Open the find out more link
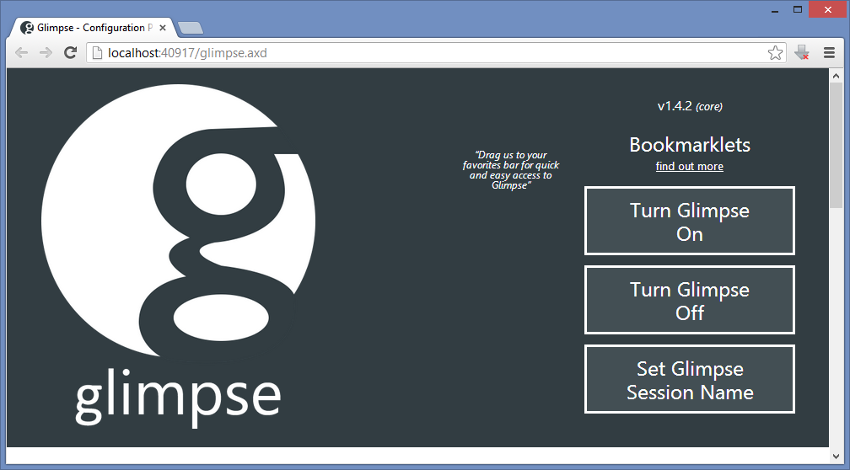 (x=690, y=166)
